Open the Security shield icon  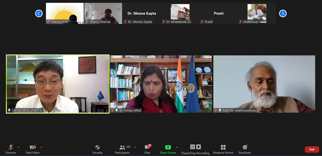(x=97, y=147)
